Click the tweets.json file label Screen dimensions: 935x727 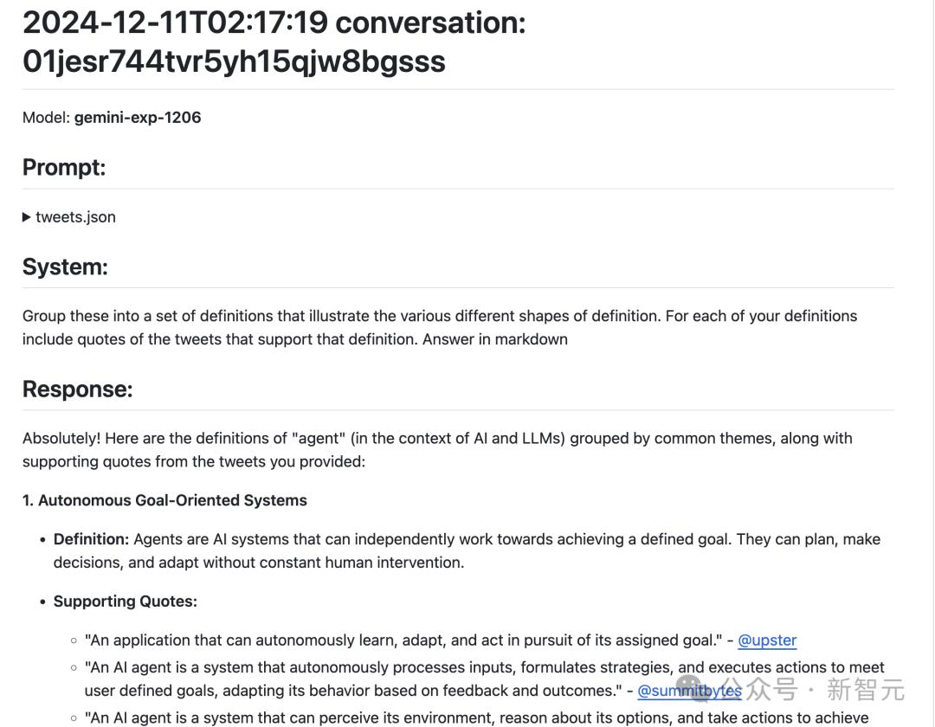pos(75,217)
